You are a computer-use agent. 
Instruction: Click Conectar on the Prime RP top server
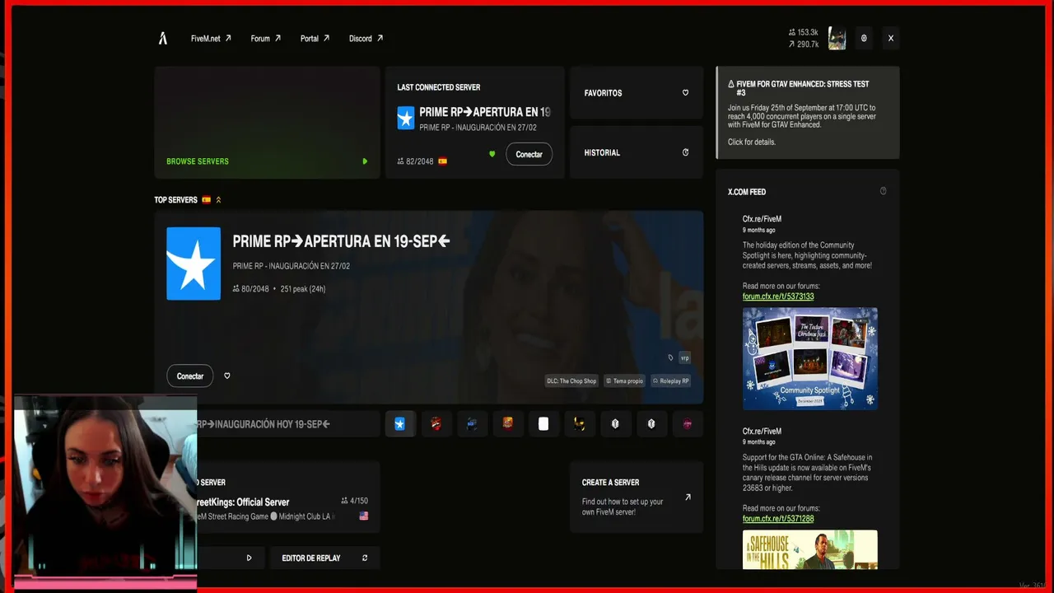point(189,376)
